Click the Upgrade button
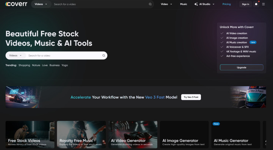 click(x=242, y=68)
